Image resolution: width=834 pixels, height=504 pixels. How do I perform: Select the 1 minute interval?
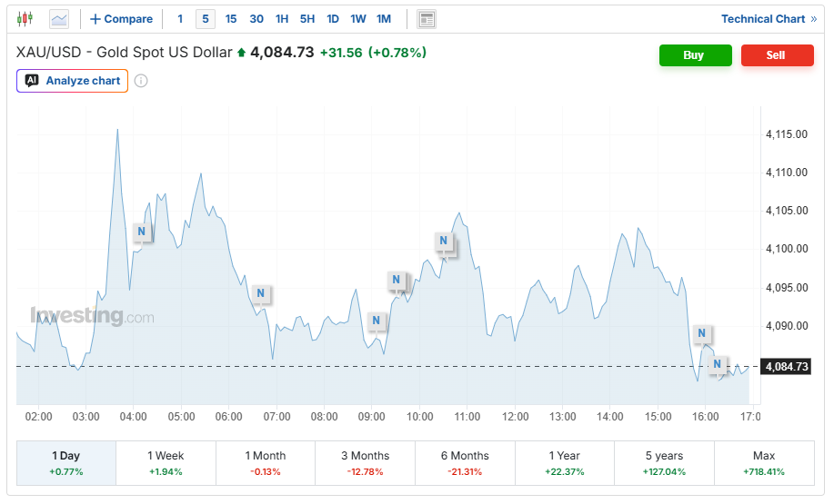(180, 19)
